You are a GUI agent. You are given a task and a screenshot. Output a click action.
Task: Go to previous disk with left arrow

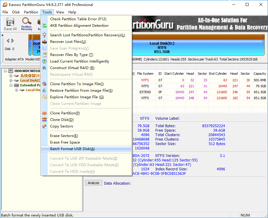coord(8,41)
